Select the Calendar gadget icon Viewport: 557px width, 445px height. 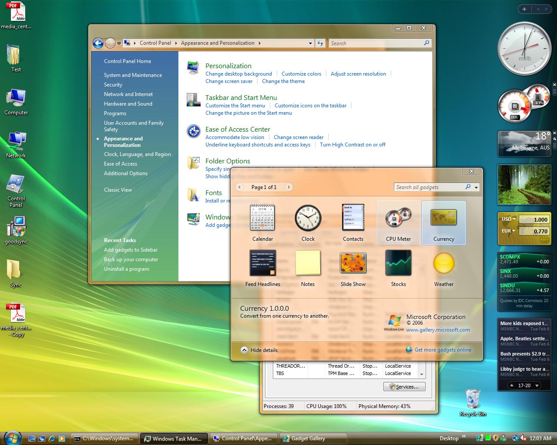262,217
